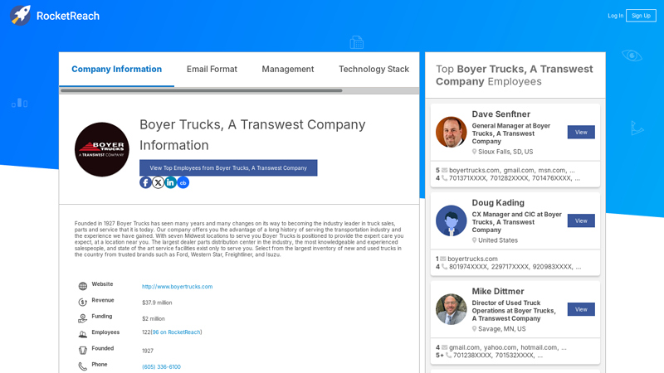Click the Founded icon
The width and height of the screenshot is (664, 373).
pos(82,350)
